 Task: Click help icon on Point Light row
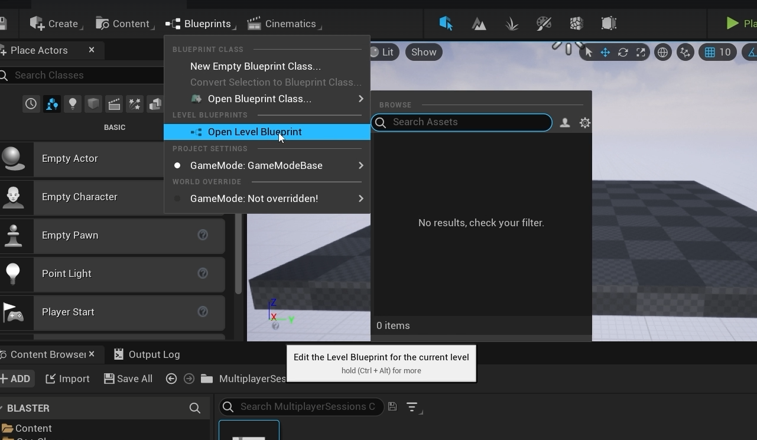pos(203,273)
